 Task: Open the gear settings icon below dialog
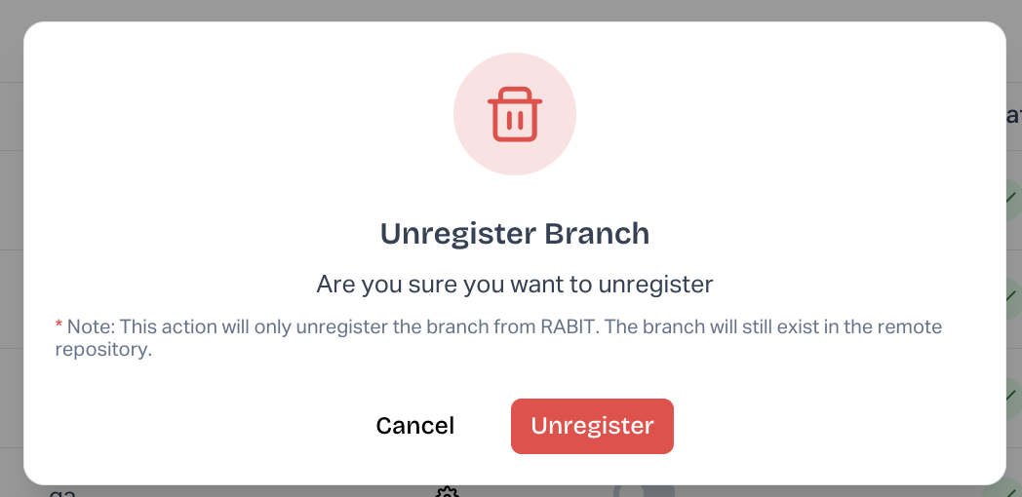tap(448, 491)
